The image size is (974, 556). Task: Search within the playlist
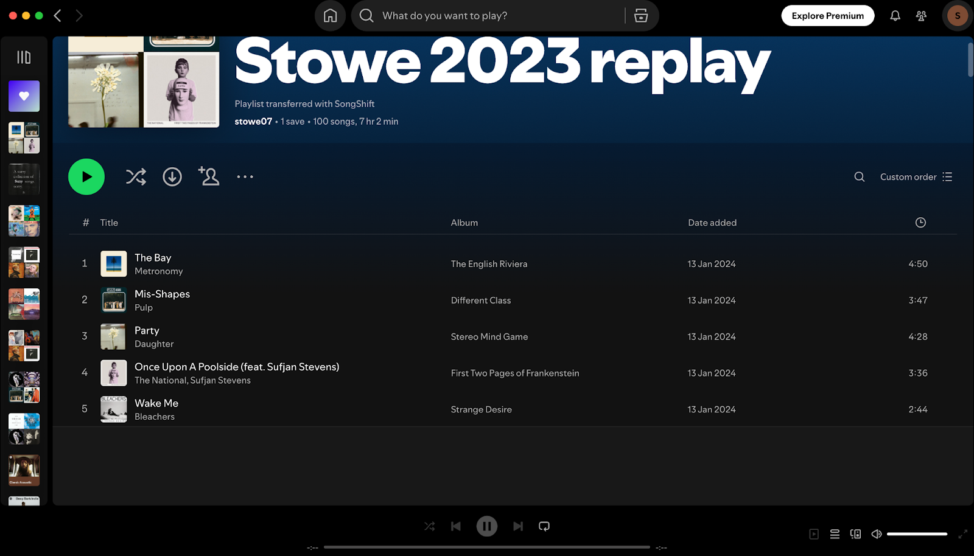click(858, 176)
